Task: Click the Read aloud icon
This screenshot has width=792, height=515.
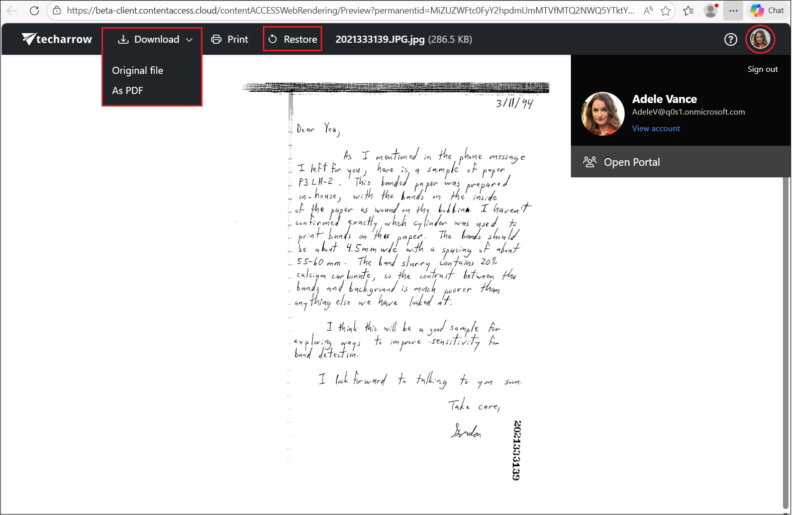Action: click(648, 11)
